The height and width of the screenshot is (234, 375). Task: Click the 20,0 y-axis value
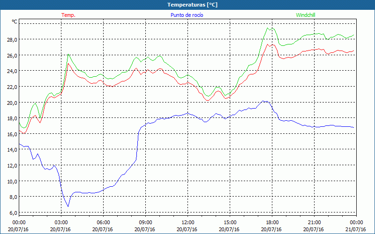pyautogui.click(x=12, y=102)
